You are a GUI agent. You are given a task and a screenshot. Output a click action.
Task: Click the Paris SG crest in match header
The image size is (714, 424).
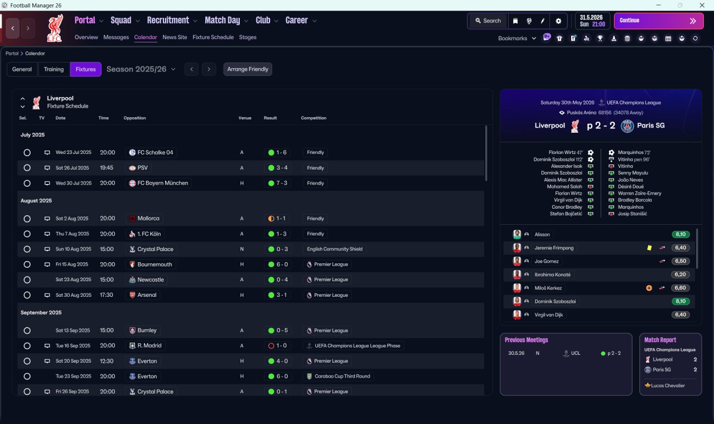coord(628,126)
